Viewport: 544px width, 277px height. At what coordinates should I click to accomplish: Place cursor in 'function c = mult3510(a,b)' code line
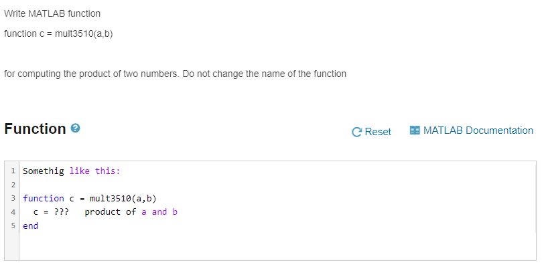pyautogui.click(x=90, y=198)
